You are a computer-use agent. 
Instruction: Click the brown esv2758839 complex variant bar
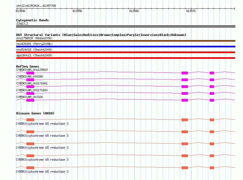coord(126,41)
